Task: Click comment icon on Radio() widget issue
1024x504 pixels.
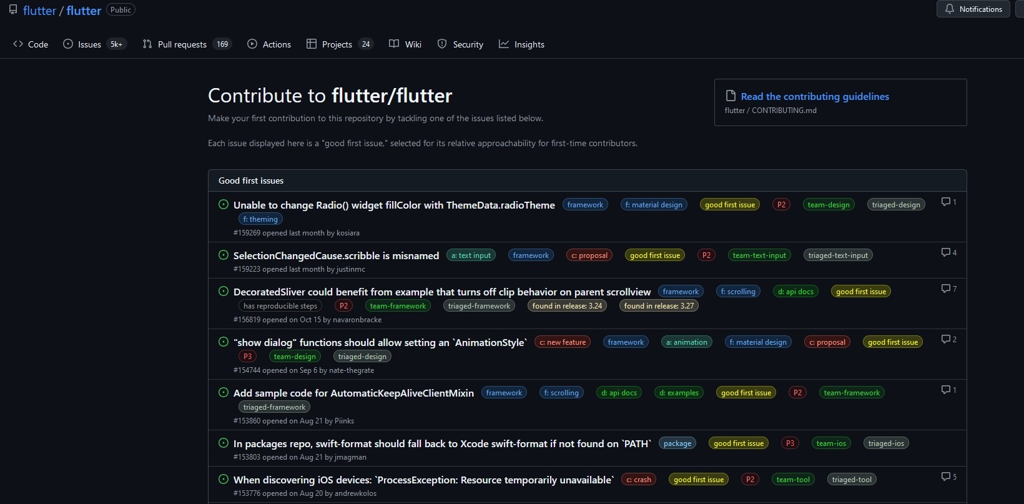Action: (x=946, y=202)
